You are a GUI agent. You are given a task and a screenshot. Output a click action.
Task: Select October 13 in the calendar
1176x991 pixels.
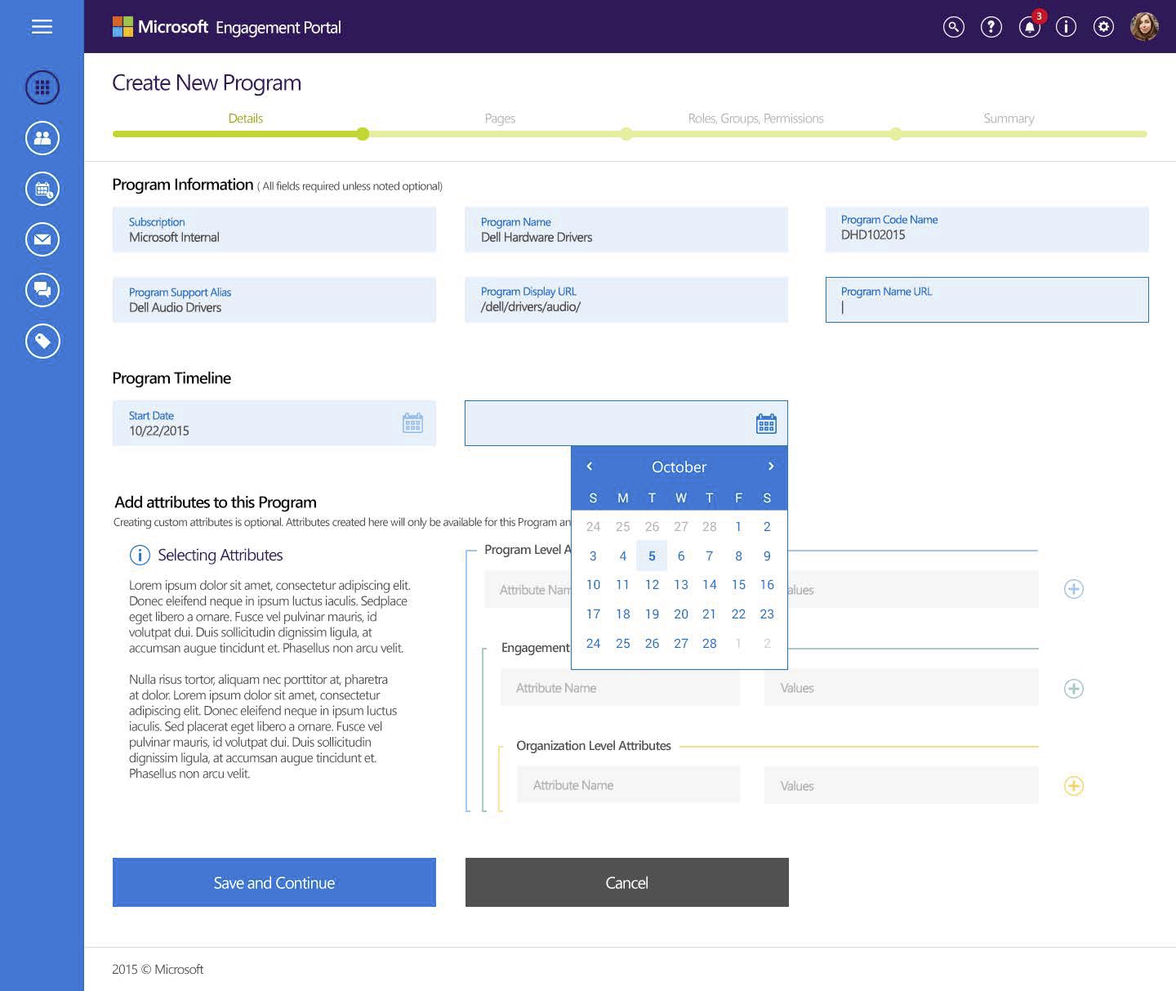point(681,585)
